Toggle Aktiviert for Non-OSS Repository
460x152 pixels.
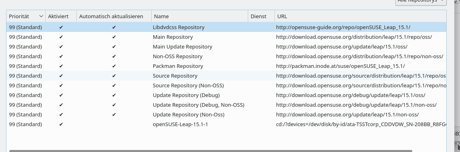pyautogui.click(x=61, y=56)
